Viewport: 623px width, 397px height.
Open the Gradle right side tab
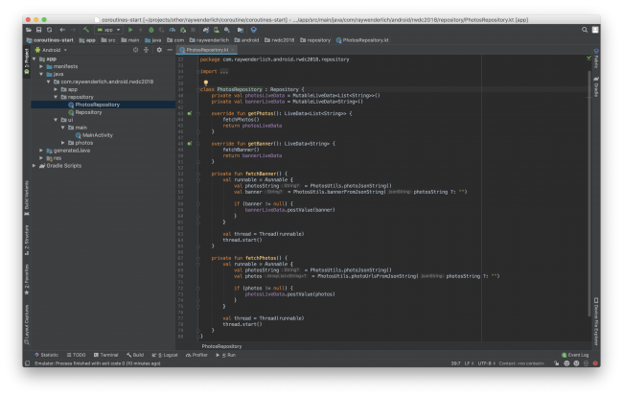click(x=596, y=86)
